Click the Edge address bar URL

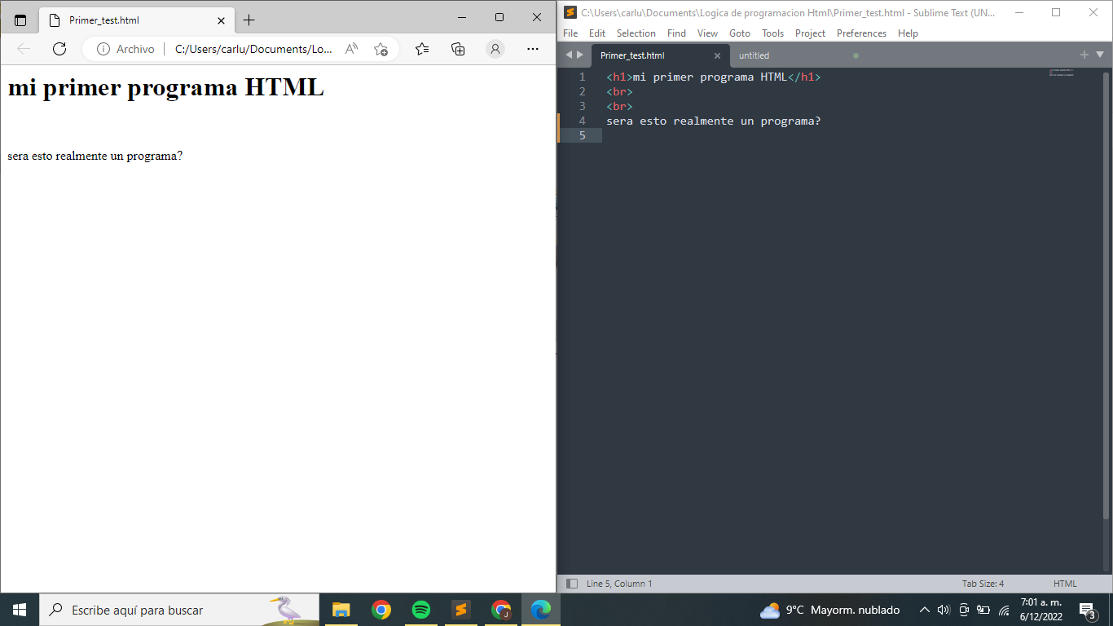[253, 49]
